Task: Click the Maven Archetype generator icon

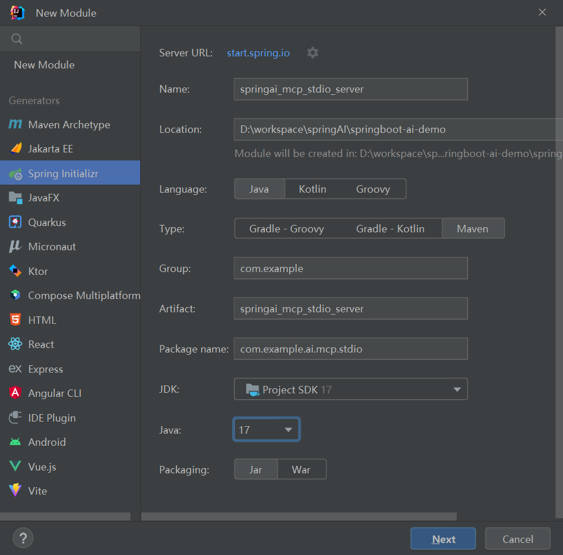Action: tap(15, 125)
